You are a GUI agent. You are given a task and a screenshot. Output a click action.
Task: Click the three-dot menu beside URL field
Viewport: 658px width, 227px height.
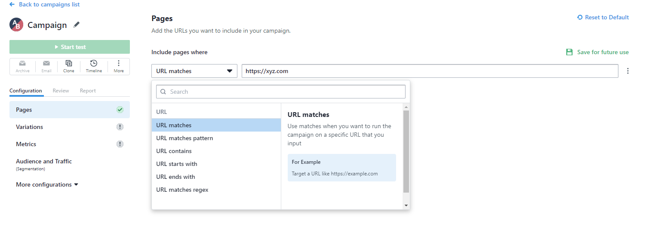(628, 71)
